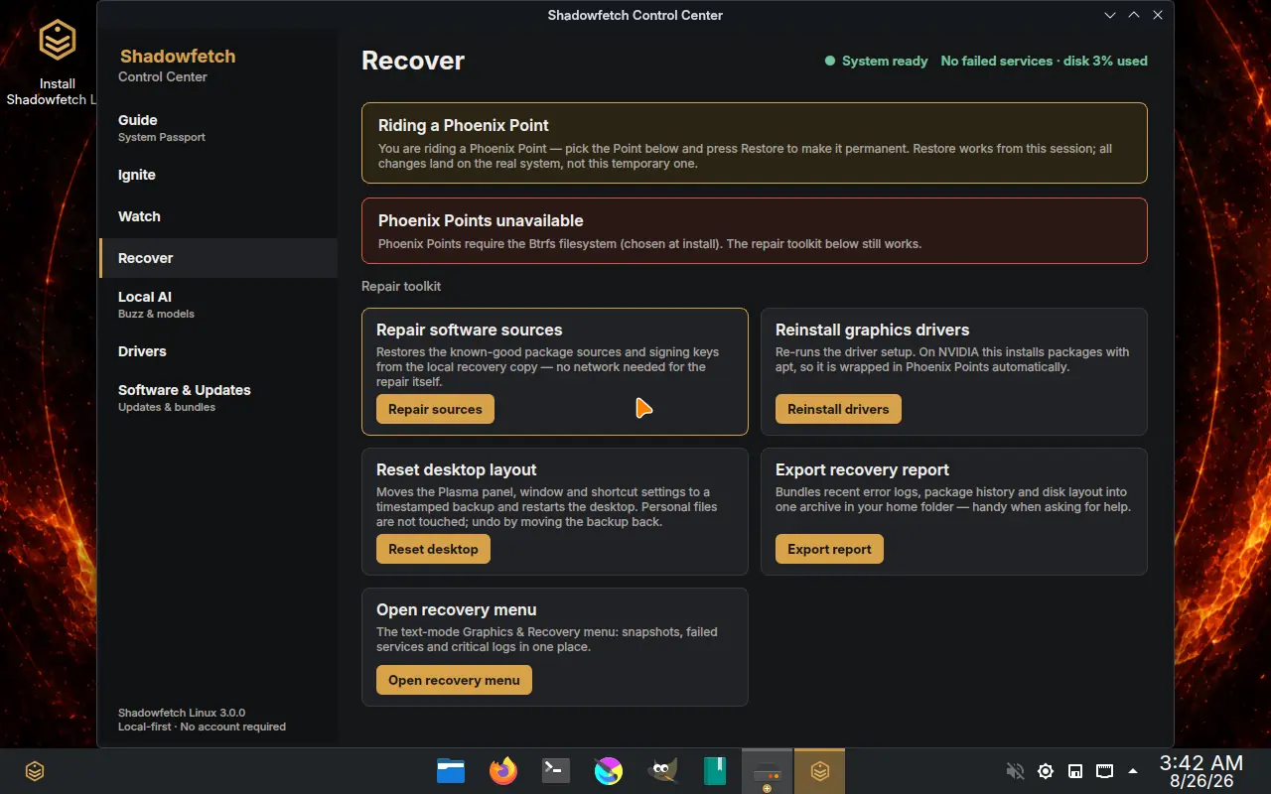Open the Ignite section

pos(218,175)
